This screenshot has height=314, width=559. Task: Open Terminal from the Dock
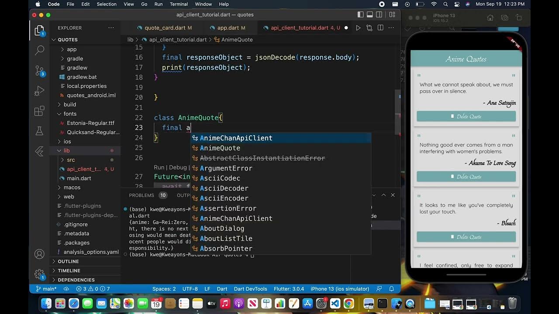[x=383, y=303]
